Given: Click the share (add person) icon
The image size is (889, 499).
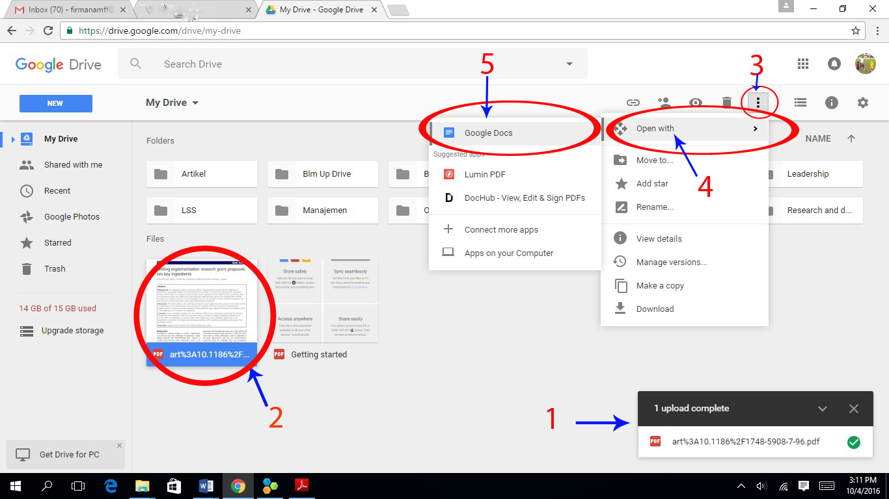Looking at the screenshot, I should [x=664, y=103].
